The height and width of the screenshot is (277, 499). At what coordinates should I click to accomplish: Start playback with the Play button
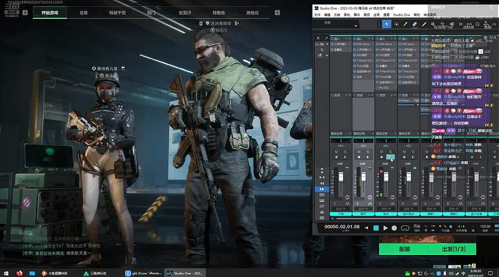pyautogui.click(x=385, y=228)
